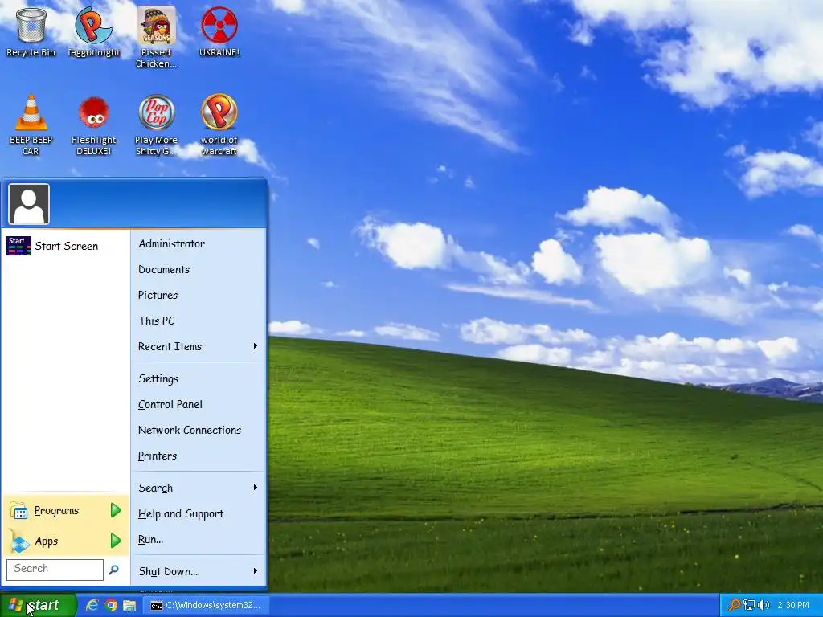Image resolution: width=823 pixels, height=617 pixels.
Task: Expand the Recent Items submenu arrow
Action: [x=255, y=345]
